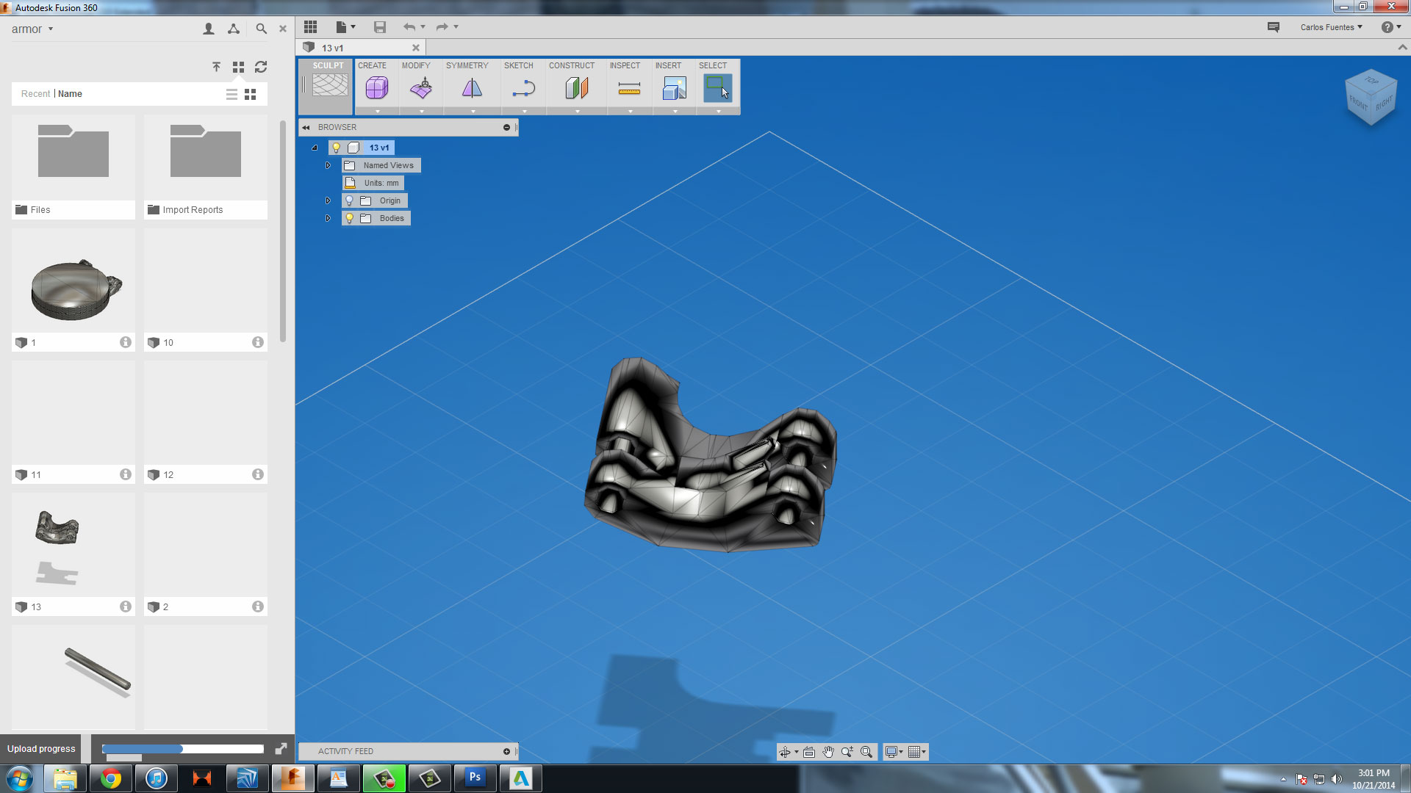This screenshot has width=1411, height=793.
Task: Open the Insert tool icon
Action: (x=674, y=88)
